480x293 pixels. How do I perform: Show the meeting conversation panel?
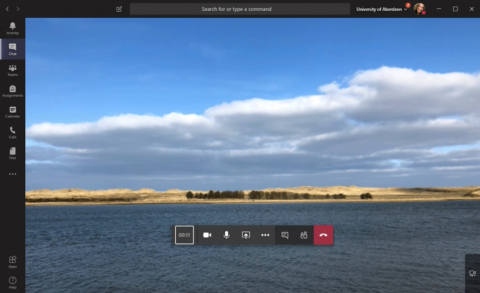(285, 235)
